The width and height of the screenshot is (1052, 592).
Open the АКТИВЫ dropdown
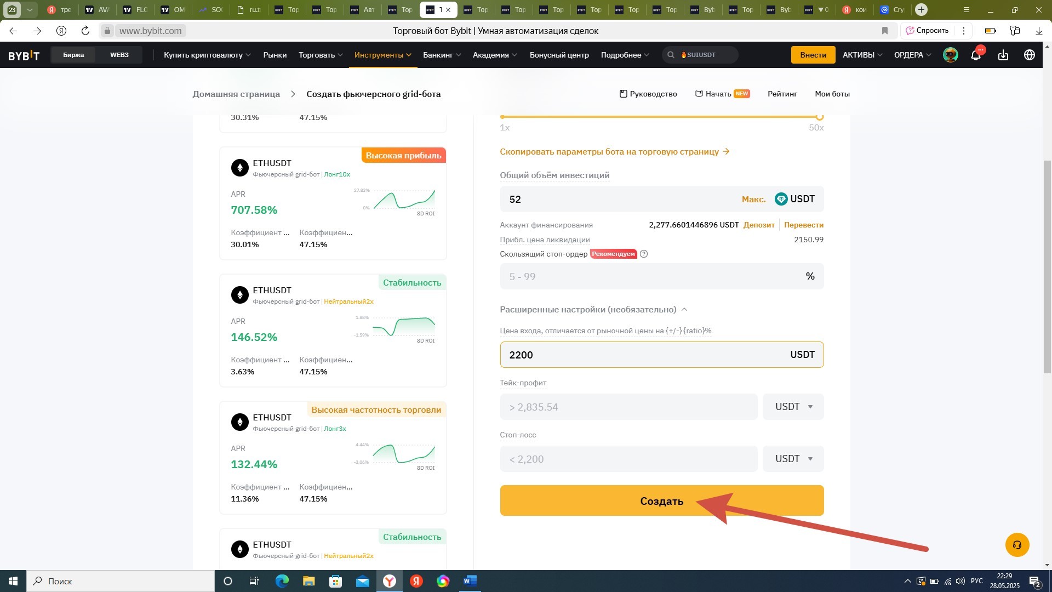(x=862, y=55)
